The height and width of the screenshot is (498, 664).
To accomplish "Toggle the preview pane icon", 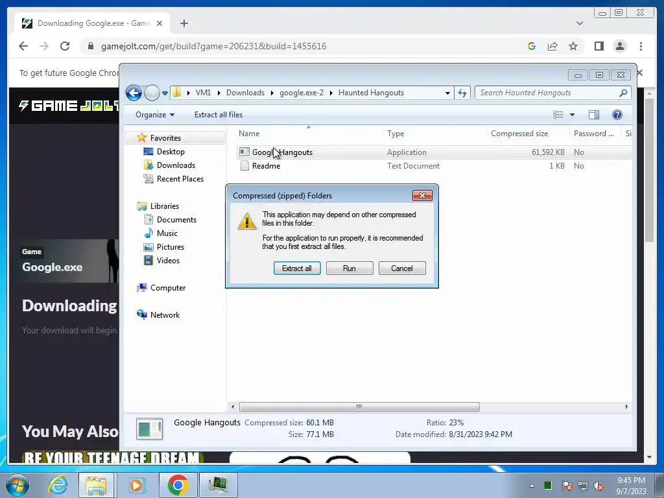I will coord(594,115).
